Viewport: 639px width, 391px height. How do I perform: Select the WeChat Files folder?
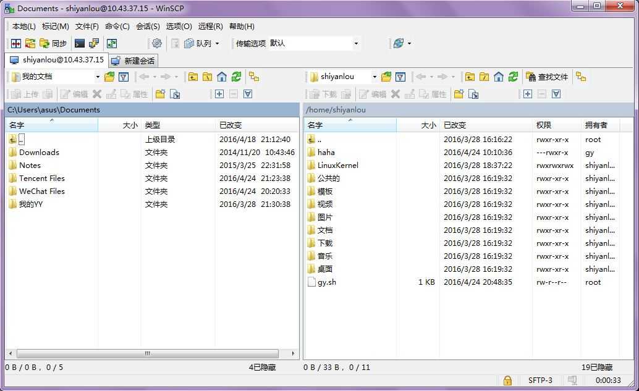pos(41,191)
